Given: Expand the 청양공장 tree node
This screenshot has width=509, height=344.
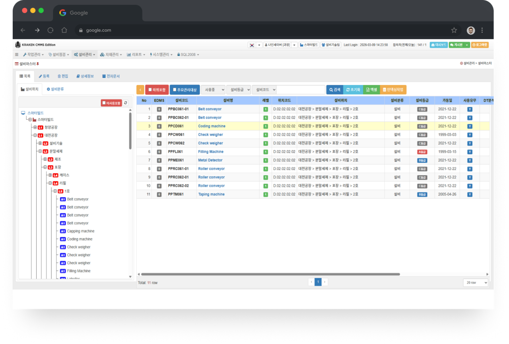Looking at the screenshot, I should coord(35,127).
